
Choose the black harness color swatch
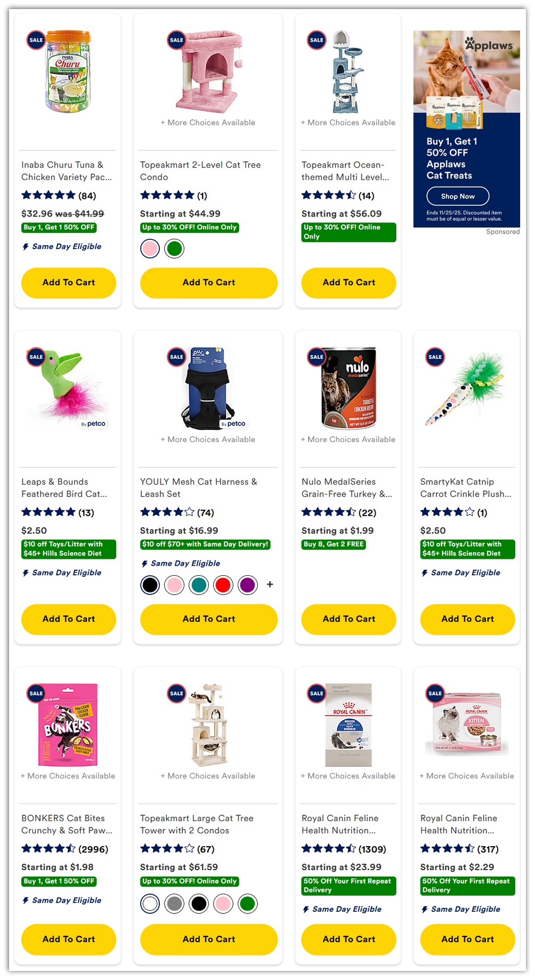click(x=150, y=585)
